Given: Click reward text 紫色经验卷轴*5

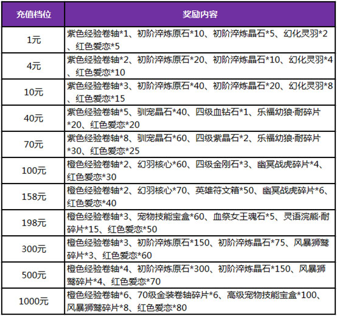Looking at the screenshot, I should pos(98,112).
